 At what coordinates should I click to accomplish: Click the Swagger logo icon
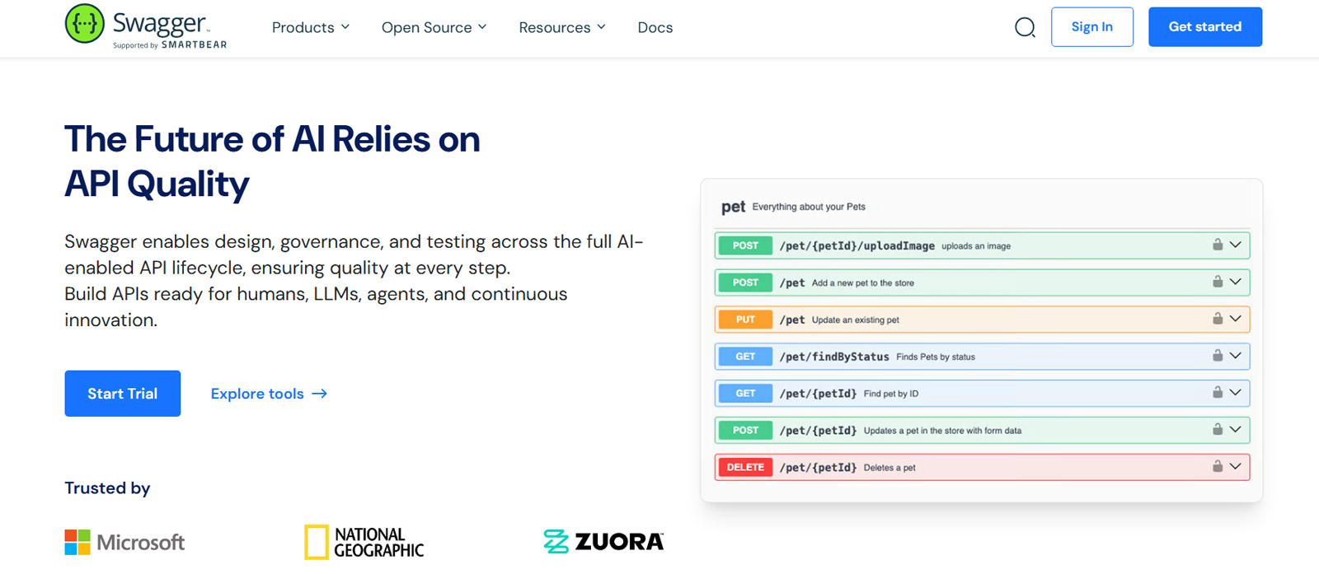pyautogui.click(x=85, y=24)
